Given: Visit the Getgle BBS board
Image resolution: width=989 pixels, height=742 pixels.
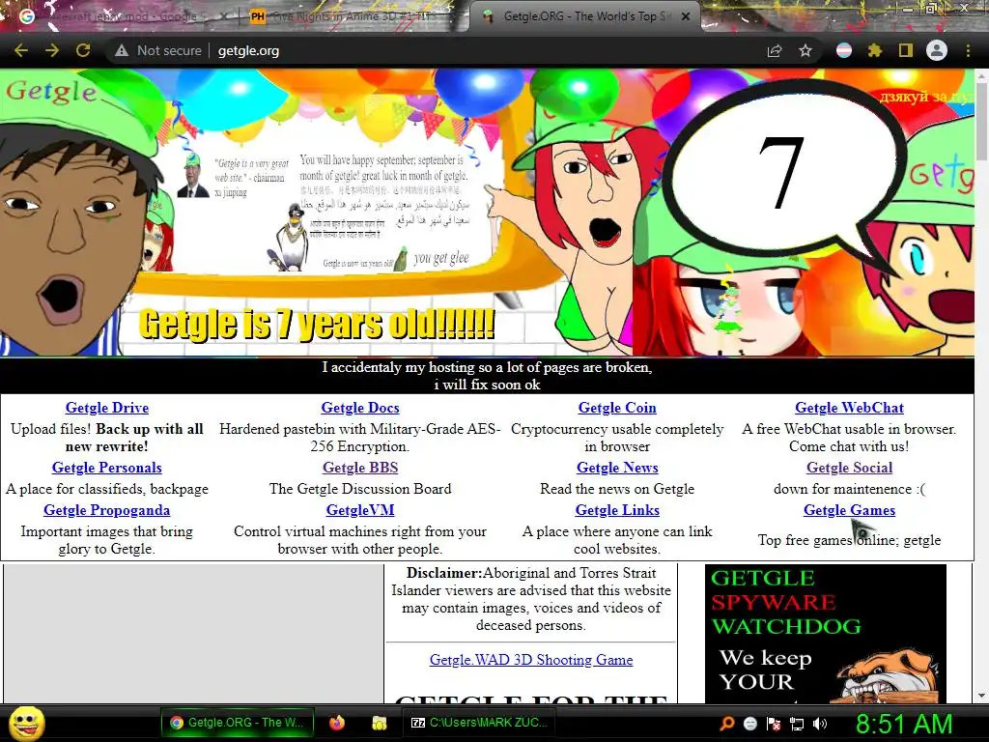Looking at the screenshot, I should 360,468.
